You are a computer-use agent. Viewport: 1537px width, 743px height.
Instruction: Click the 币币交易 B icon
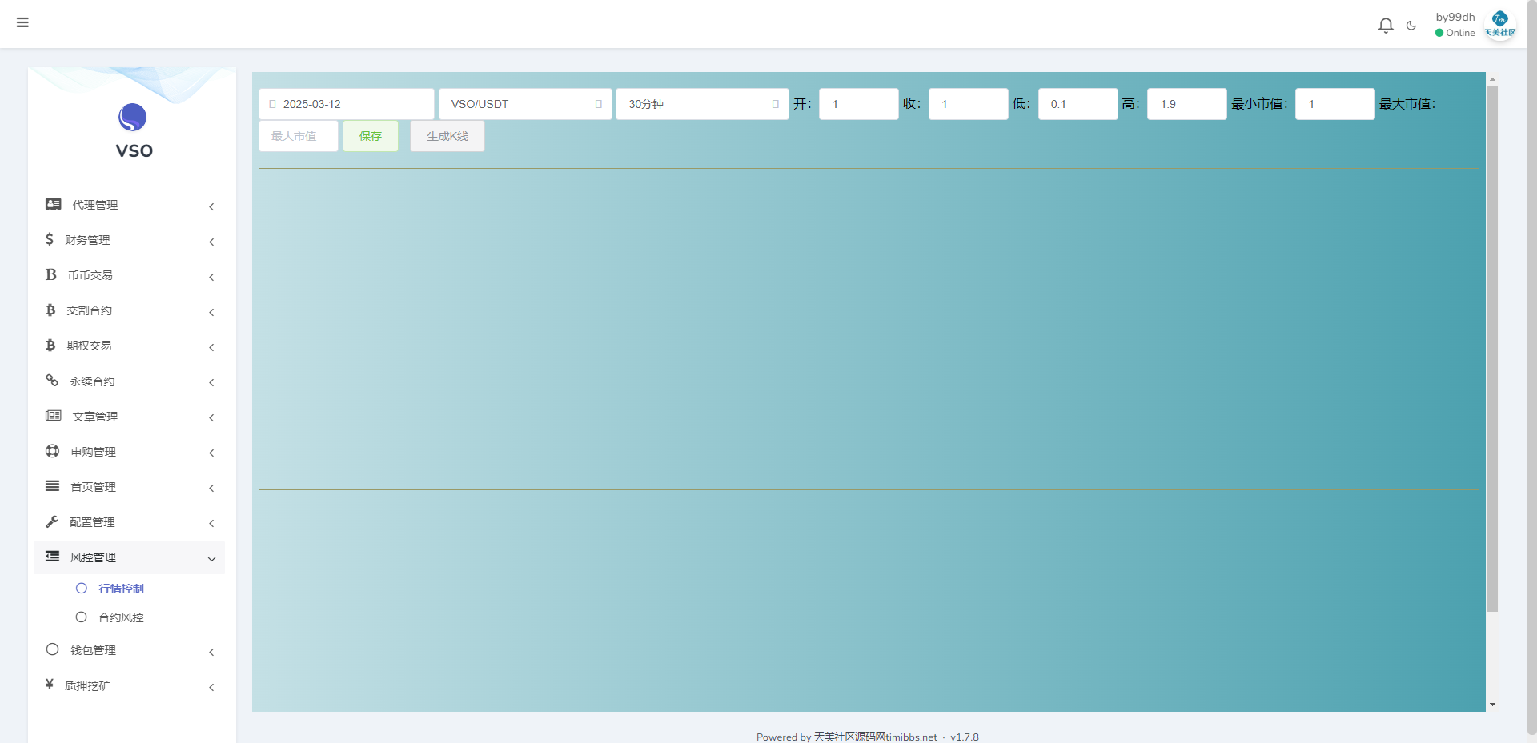51,274
